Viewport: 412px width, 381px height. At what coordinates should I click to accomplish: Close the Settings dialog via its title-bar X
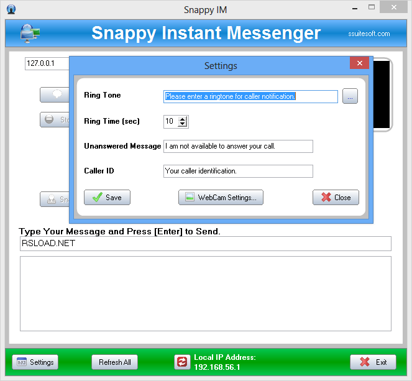click(359, 63)
